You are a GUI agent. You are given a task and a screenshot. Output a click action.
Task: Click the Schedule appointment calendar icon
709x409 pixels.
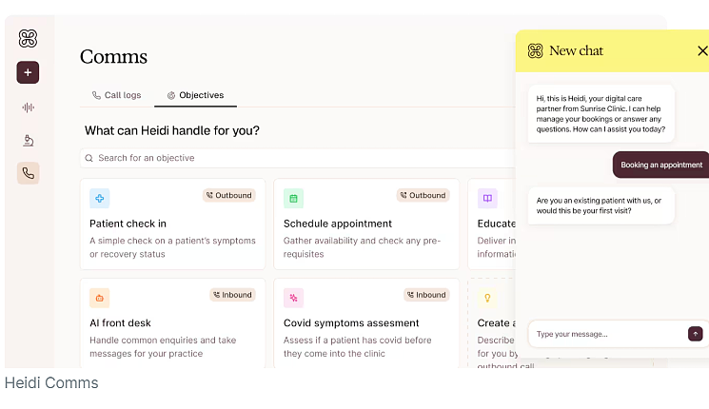(293, 199)
